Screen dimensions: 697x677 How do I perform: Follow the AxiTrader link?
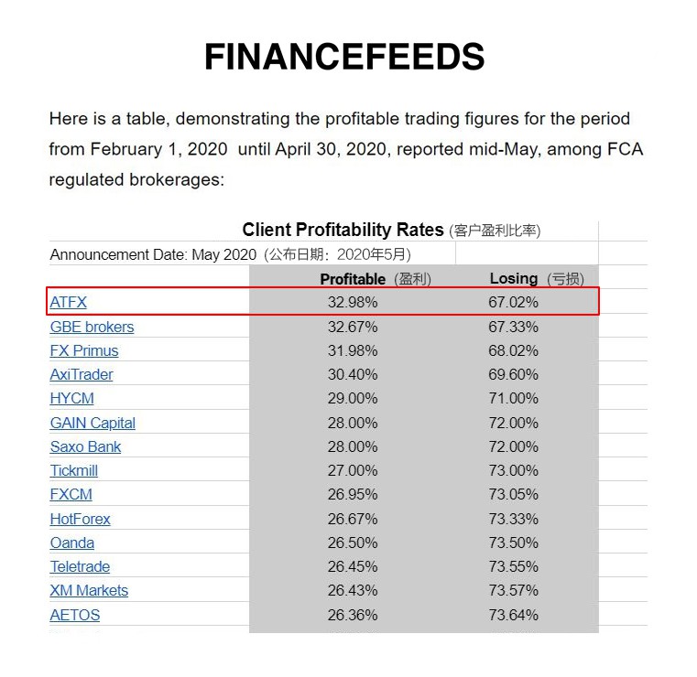[82, 374]
